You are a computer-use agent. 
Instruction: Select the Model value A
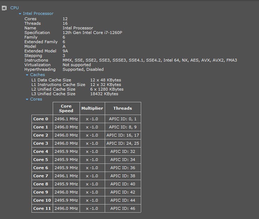pos(64,46)
